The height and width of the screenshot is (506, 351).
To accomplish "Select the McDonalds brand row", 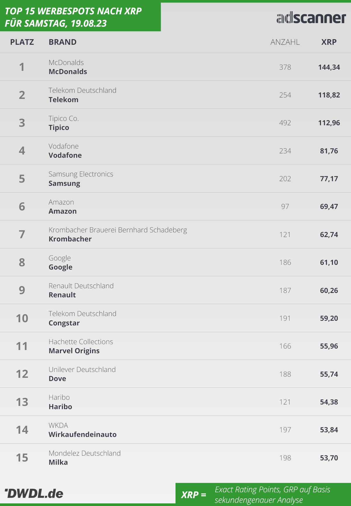I will (x=175, y=67).
